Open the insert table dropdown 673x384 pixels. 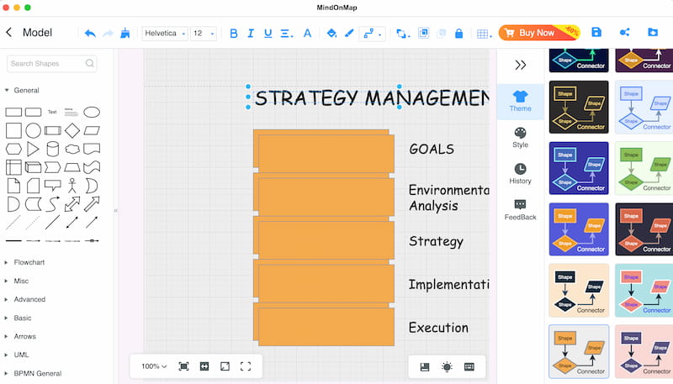(485, 34)
